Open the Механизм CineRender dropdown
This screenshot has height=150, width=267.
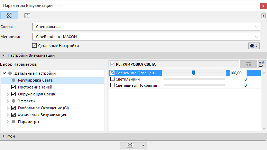(x=146, y=37)
